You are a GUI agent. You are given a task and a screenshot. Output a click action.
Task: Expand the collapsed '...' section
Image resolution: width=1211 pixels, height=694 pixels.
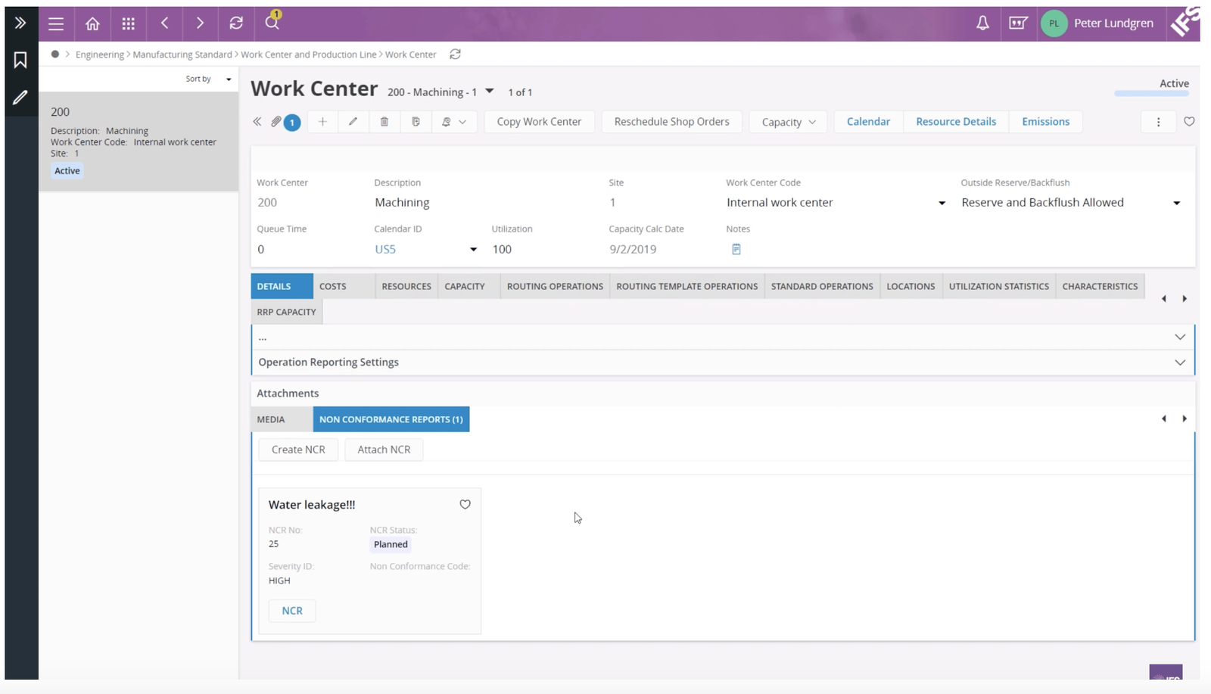pos(723,337)
